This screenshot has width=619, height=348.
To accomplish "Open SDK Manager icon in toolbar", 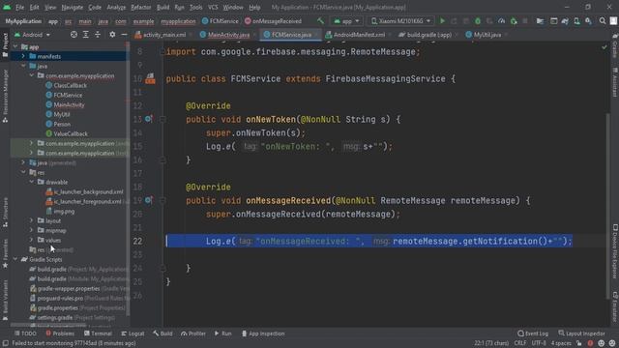I will [x=588, y=21].
